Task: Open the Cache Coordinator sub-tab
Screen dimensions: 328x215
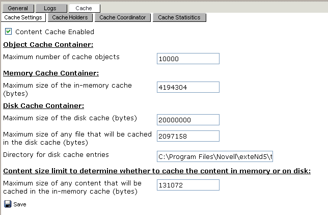Action: point(123,17)
